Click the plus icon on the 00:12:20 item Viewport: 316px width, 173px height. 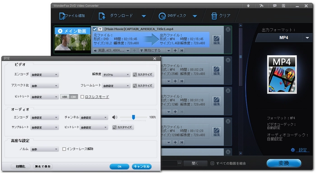[175, 142]
